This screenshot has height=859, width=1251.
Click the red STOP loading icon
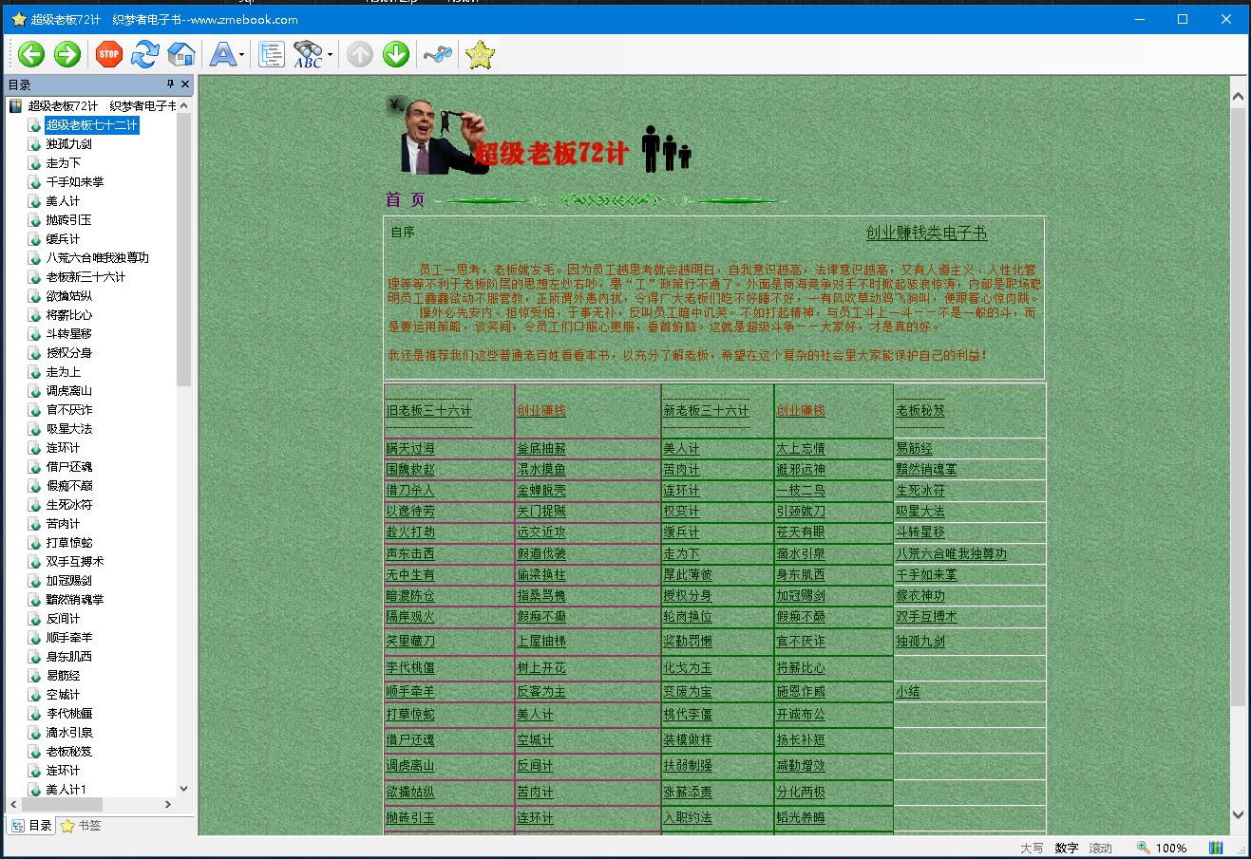[x=109, y=54]
